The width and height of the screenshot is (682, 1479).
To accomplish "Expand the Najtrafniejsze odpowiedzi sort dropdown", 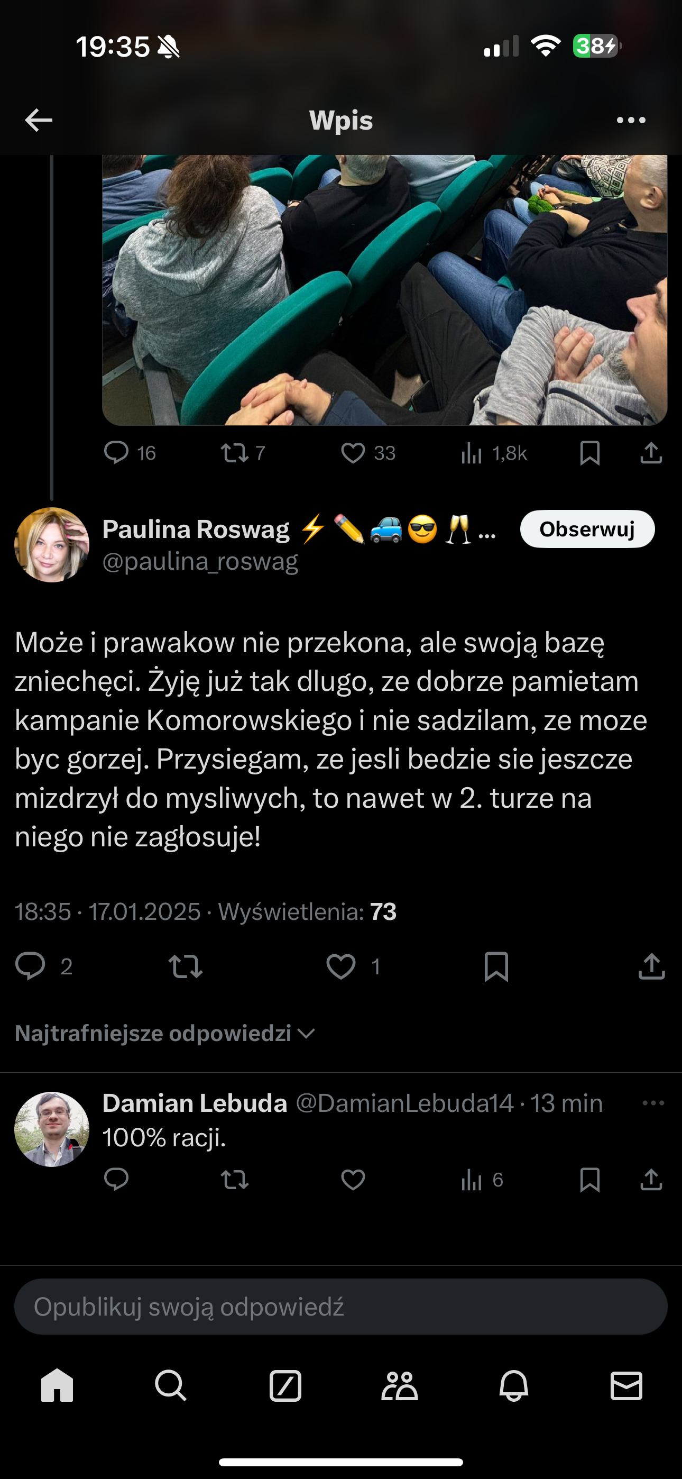I will pyautogui.click(x=165, y=1034).
